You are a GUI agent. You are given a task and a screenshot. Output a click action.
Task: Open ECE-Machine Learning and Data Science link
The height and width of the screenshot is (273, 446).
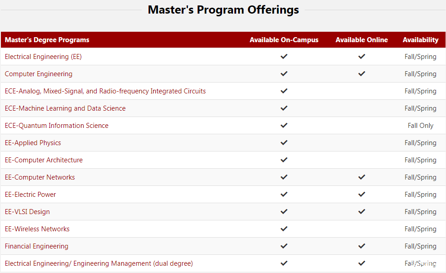(65, 108)
